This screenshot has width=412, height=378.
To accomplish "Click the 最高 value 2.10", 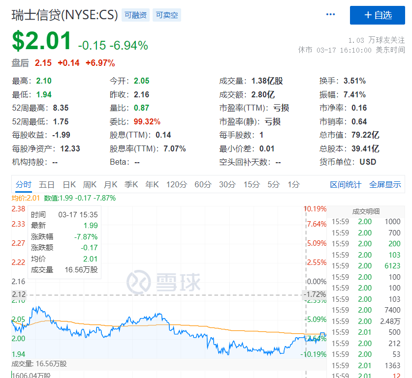I will coord(44,81).
